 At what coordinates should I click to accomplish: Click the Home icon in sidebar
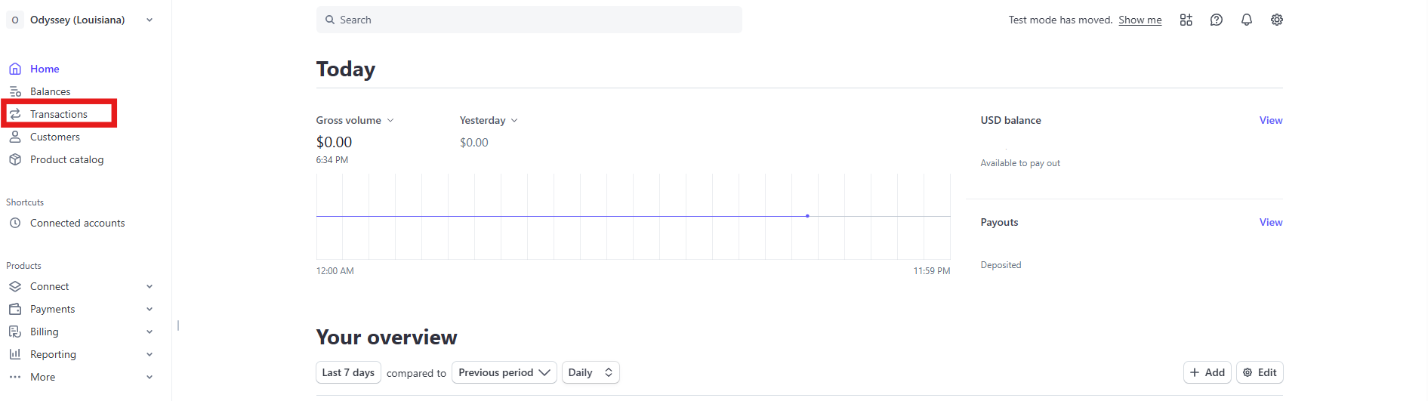point(15,69)
